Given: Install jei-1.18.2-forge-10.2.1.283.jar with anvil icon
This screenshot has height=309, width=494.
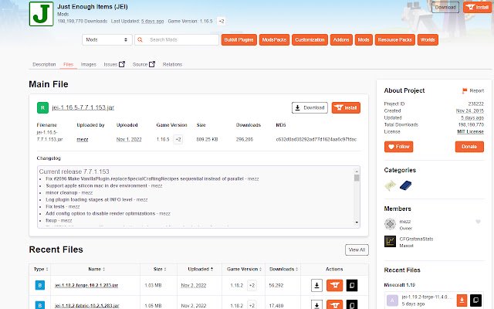Looking at the screenshot, I should pos(334,285).
